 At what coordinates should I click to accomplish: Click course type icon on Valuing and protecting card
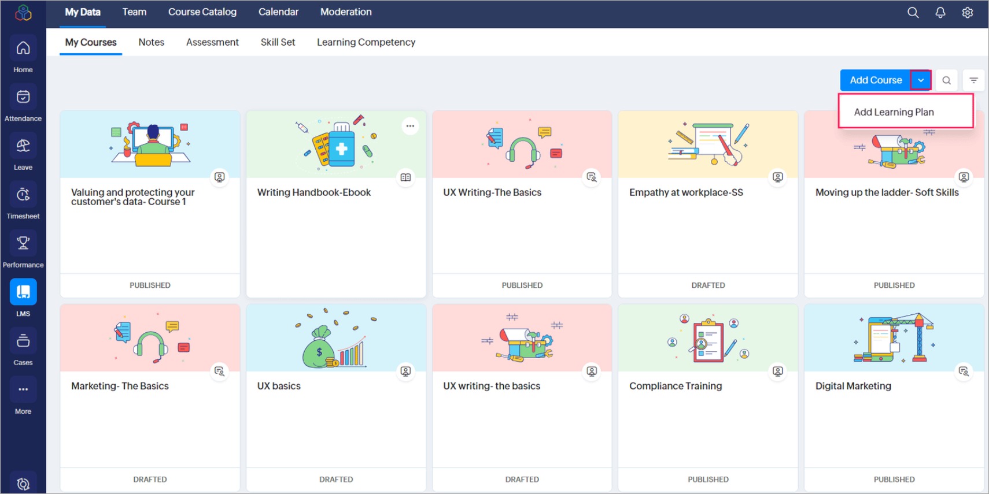[x=220, y=177]
